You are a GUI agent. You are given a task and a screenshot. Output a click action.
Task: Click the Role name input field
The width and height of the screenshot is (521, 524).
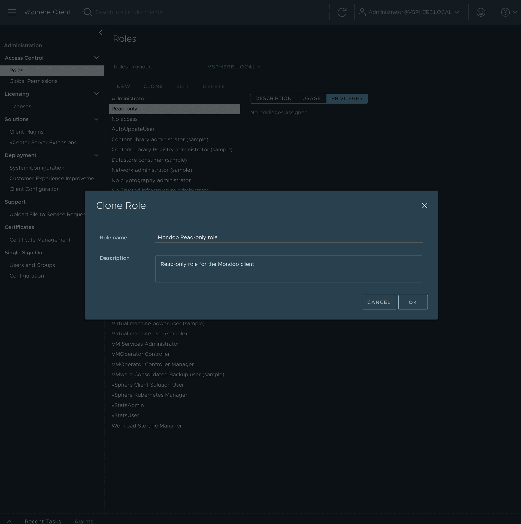pyautogui.click(x=289, y=237)
